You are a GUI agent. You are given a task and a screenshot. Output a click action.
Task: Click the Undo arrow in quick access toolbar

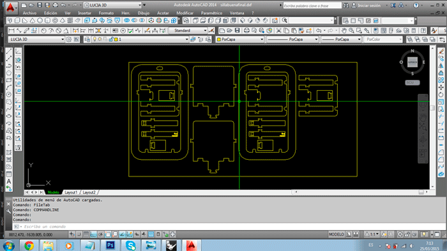point(63,5)
